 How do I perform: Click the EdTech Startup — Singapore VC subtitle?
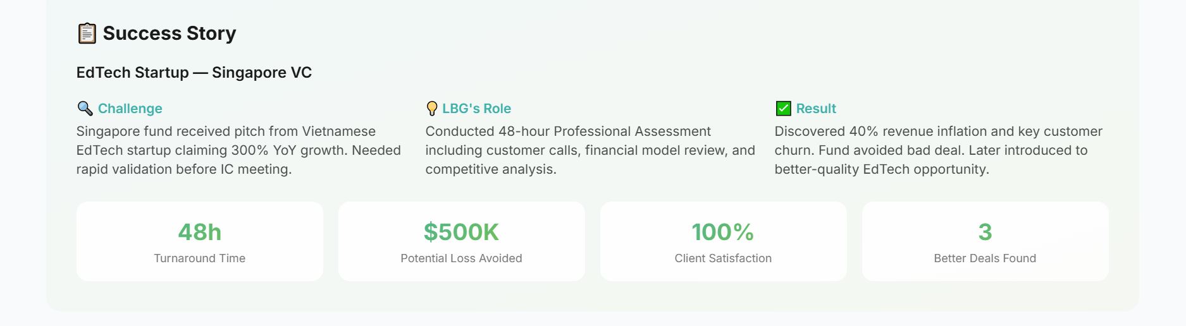(x=194, y=73)
